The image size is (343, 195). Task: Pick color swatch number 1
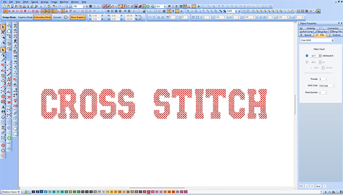pos(33,192)
